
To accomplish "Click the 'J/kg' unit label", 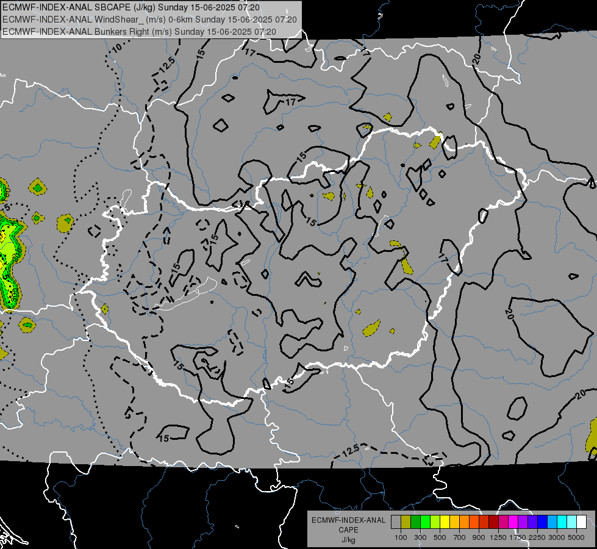I will pyautogui.click(x=349, y=540).
